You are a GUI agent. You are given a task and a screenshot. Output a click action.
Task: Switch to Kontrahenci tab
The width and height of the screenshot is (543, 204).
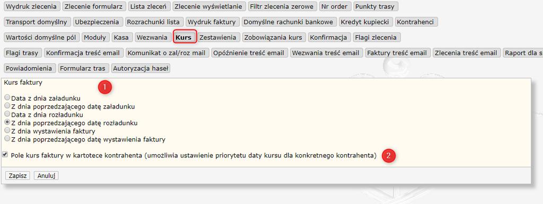(416, 22)
